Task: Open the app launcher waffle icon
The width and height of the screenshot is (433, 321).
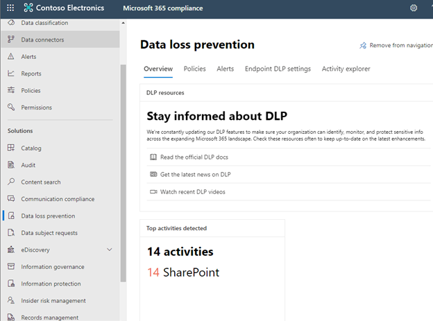Action: coord(10,8)
